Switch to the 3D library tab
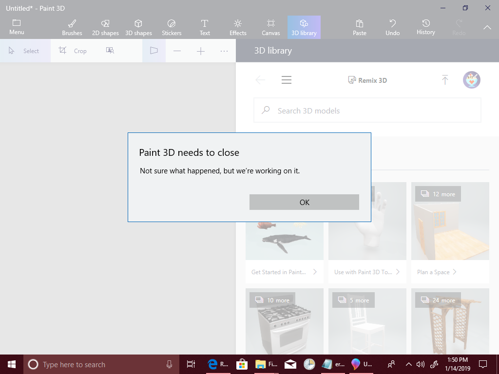This screenshot has width=499, height=374. pos(304,27)
